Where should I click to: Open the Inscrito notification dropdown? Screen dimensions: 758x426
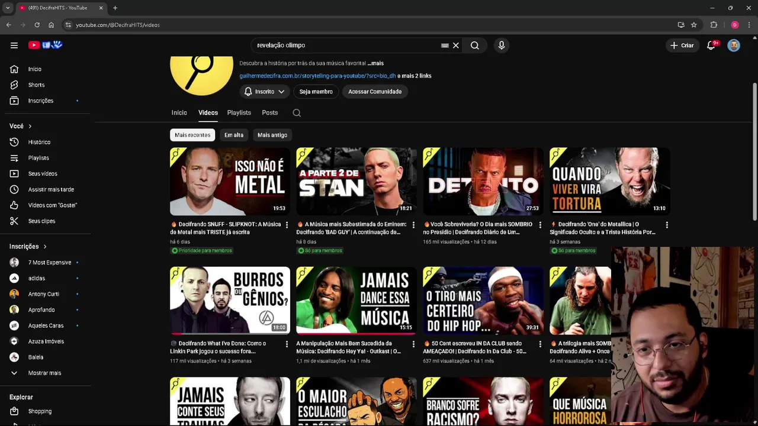click(x=265, y=92)
